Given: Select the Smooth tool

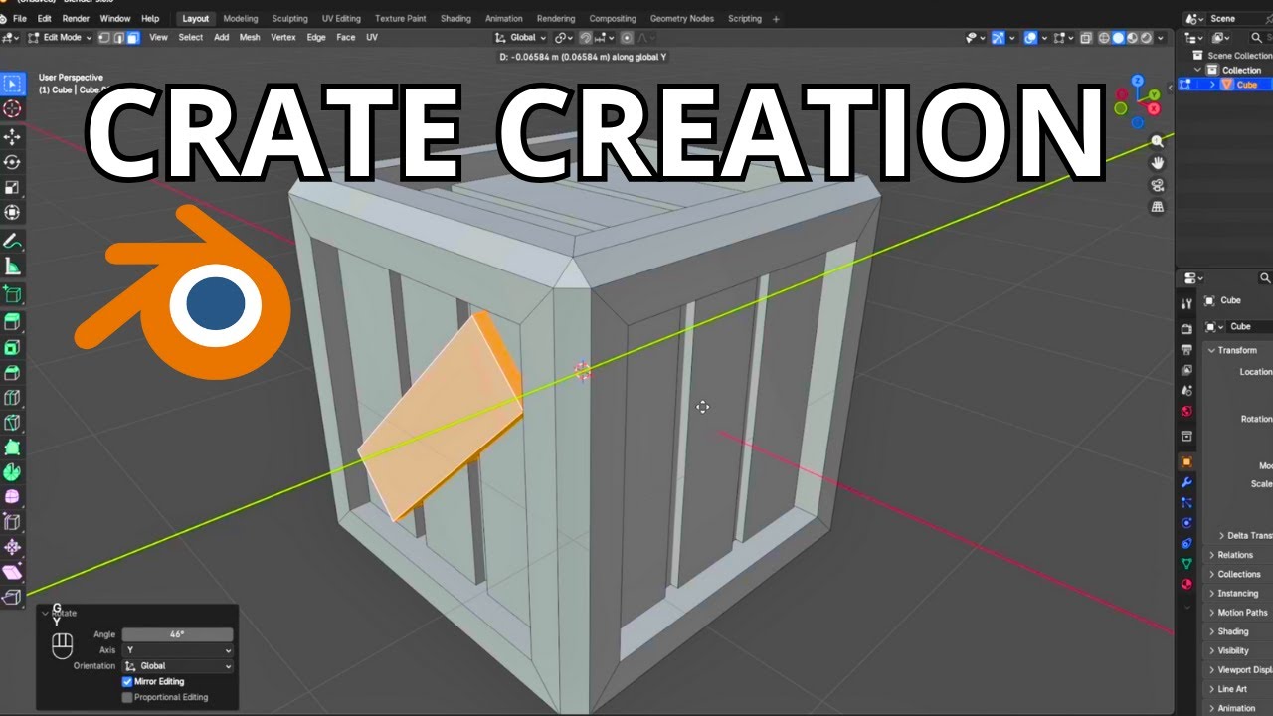Looking at the screenshot, I should point(12,496).
